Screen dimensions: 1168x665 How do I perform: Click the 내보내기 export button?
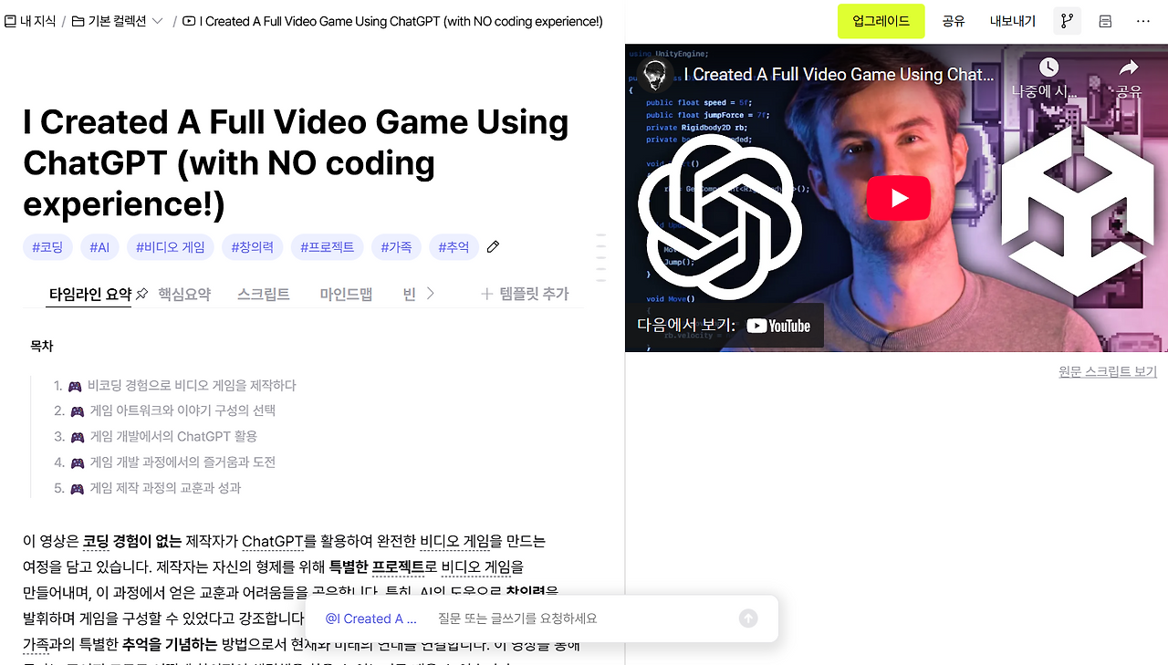tap(1013, 21)
